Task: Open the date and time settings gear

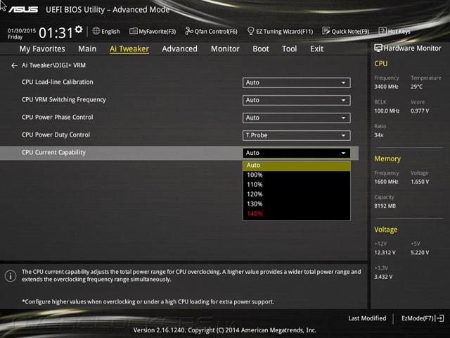Action: coord(78,30)
